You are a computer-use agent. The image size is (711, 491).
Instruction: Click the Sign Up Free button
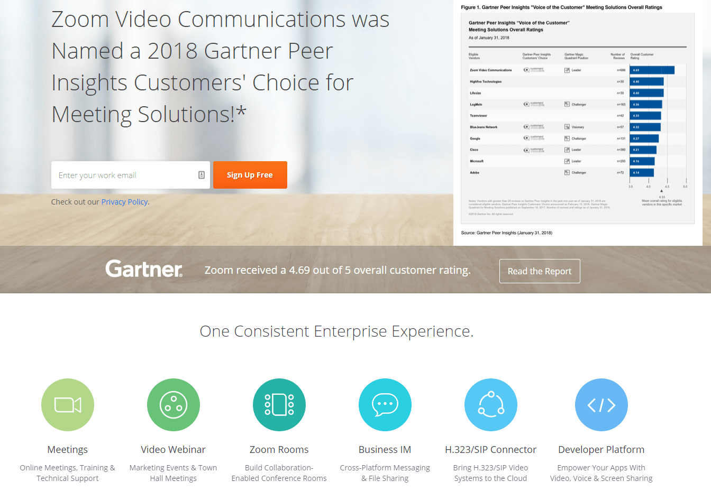click(x=250, y=175)
